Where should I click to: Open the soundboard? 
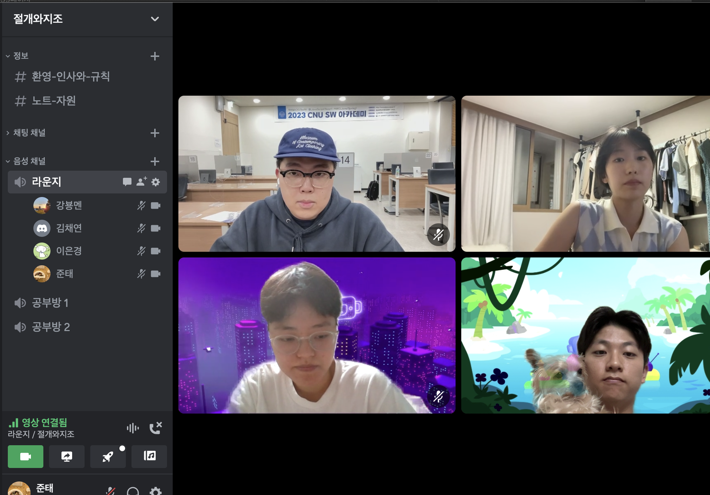coord(149,457)
